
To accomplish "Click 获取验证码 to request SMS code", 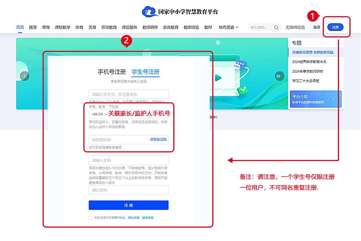I will pyautogui.click(x=159, y=139).
